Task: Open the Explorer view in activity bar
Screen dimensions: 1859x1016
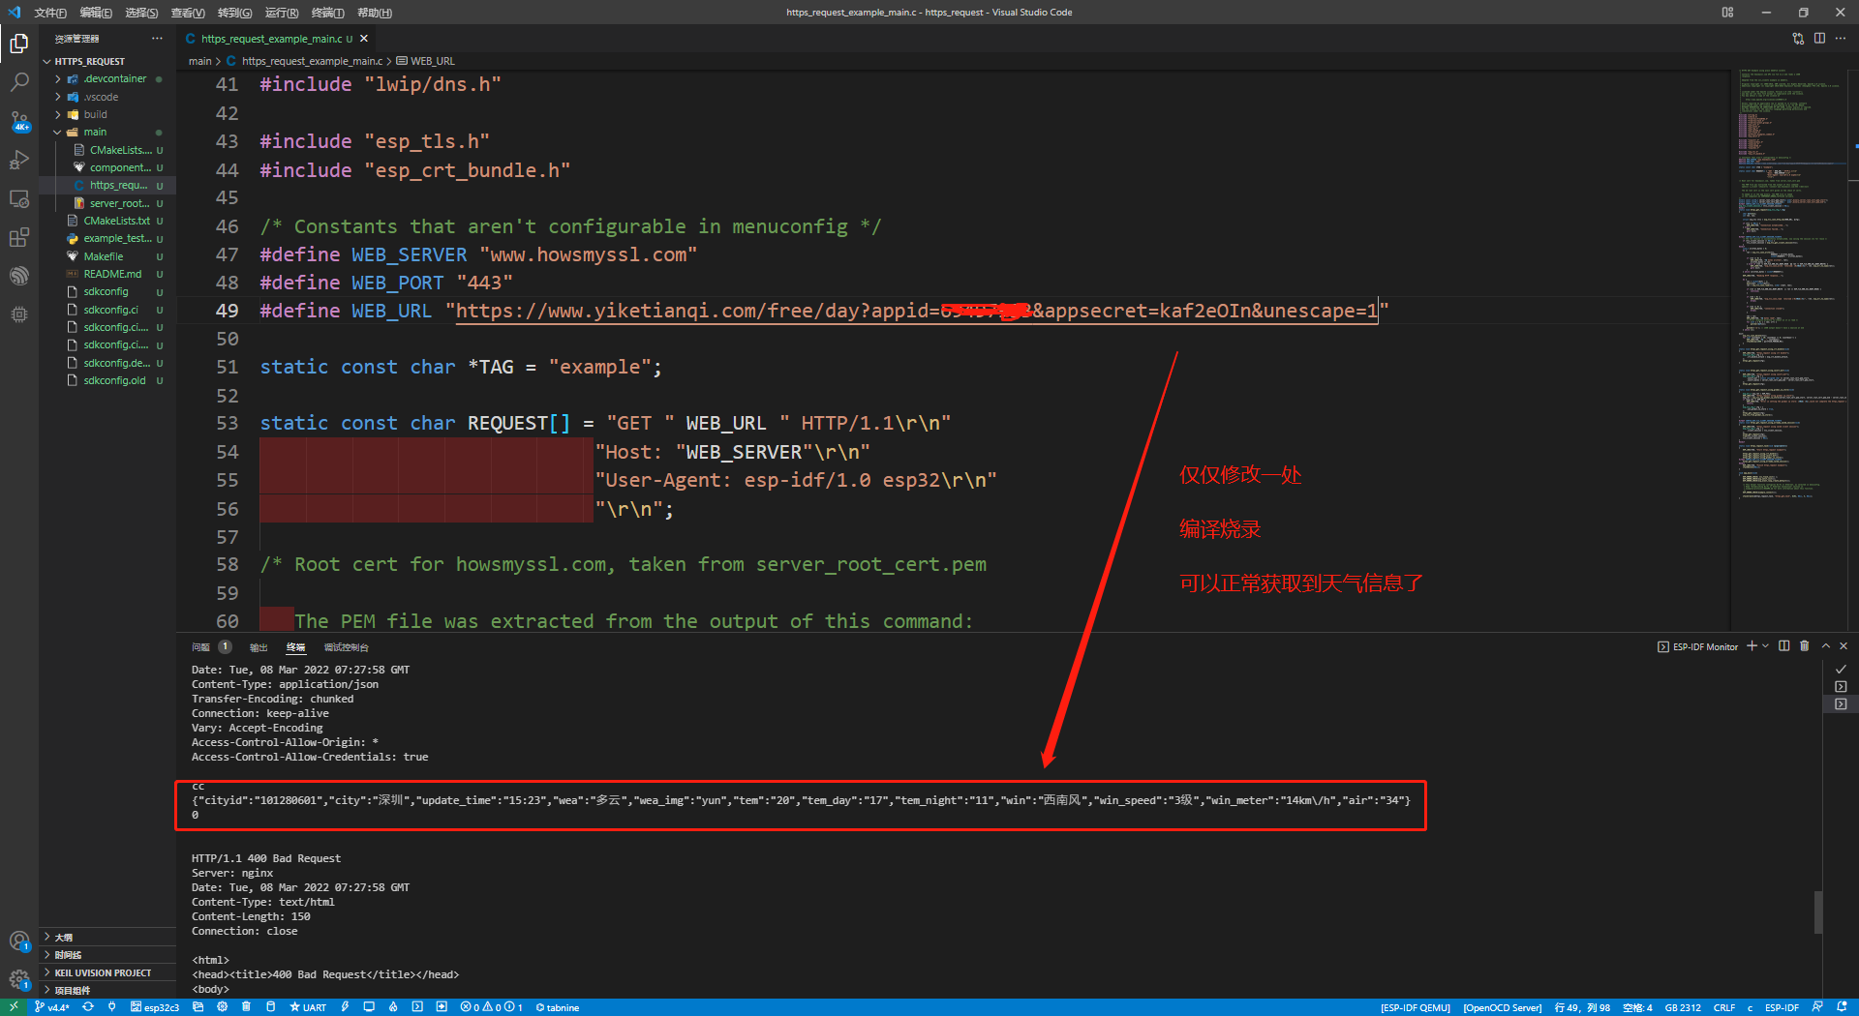Action: coord(18,44)
